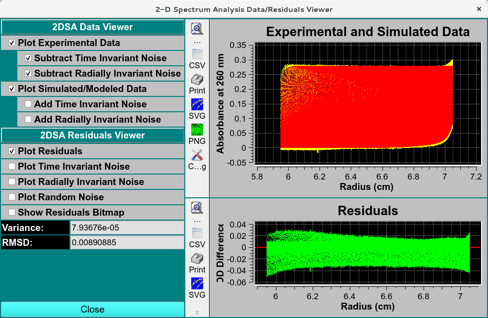Screen dimensions: 488x318
Task: Print the Residuals plot
Action: [x=197, y=262]
